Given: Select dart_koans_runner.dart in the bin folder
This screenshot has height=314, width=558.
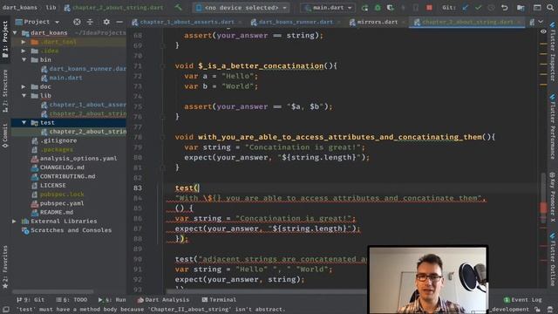Looking at the screenshot, I should [84, 69].
